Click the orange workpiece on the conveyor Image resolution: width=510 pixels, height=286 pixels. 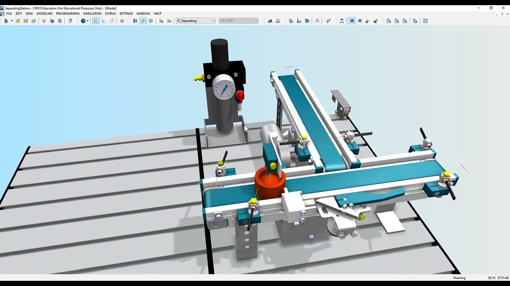point(270,183)
